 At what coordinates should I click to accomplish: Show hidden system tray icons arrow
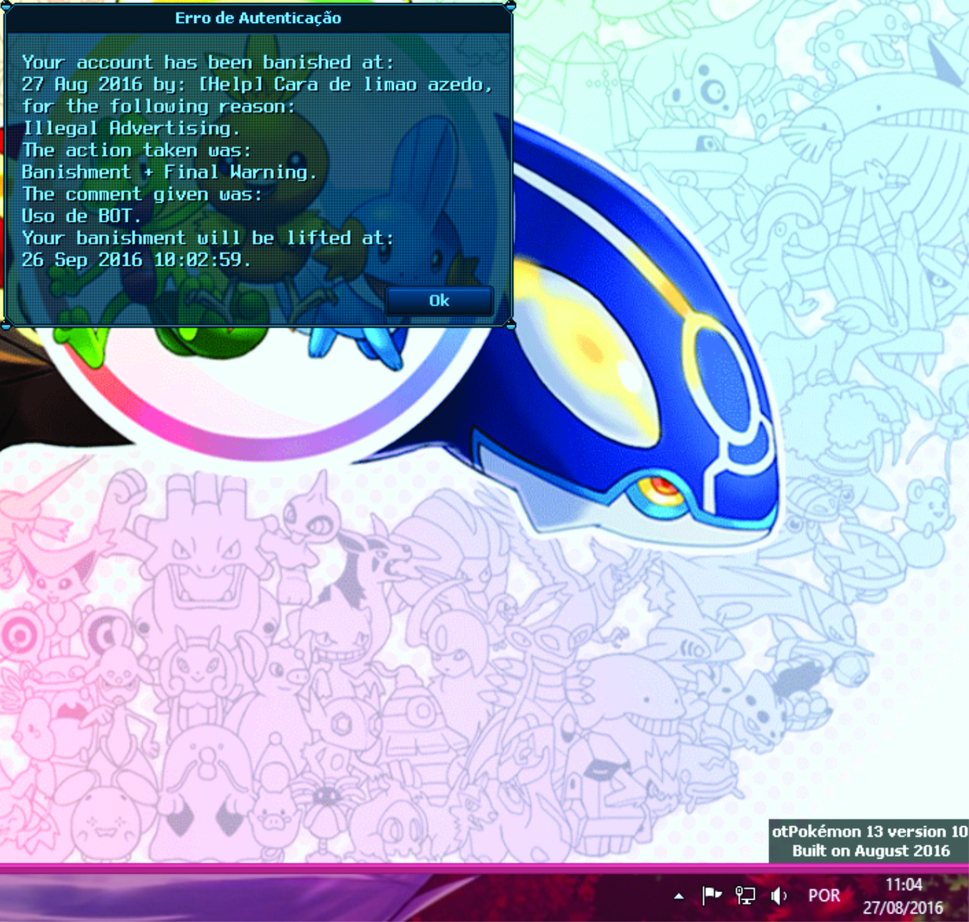pyautogui.click(x=679, y=896)
